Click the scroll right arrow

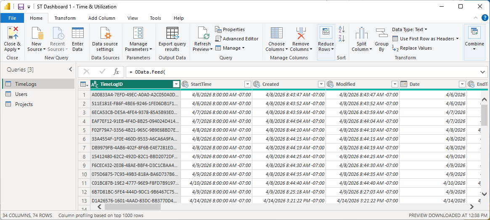point(472,207)
